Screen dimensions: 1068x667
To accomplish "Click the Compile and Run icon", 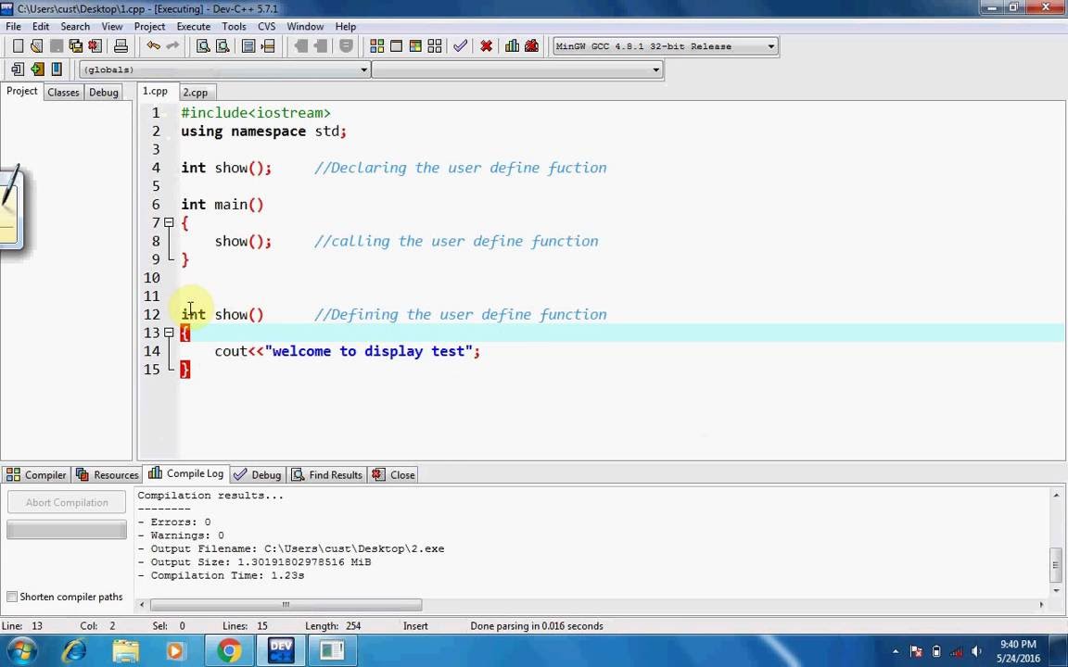I will [x=414, y=46].
